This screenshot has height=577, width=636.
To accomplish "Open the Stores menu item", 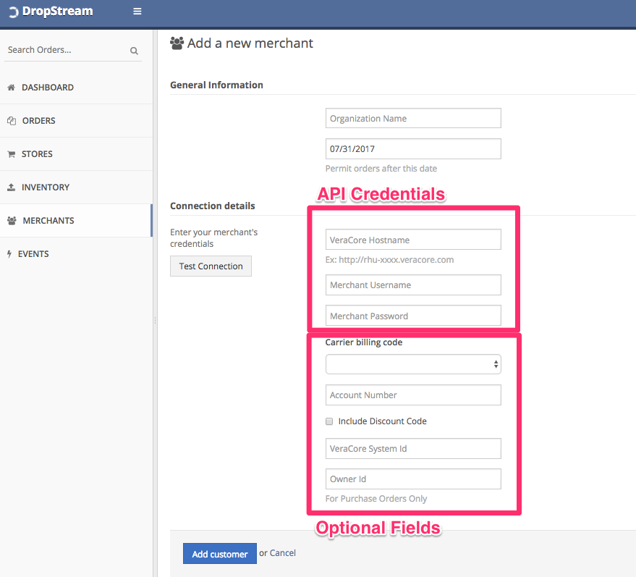I will (x=76, y=153).
